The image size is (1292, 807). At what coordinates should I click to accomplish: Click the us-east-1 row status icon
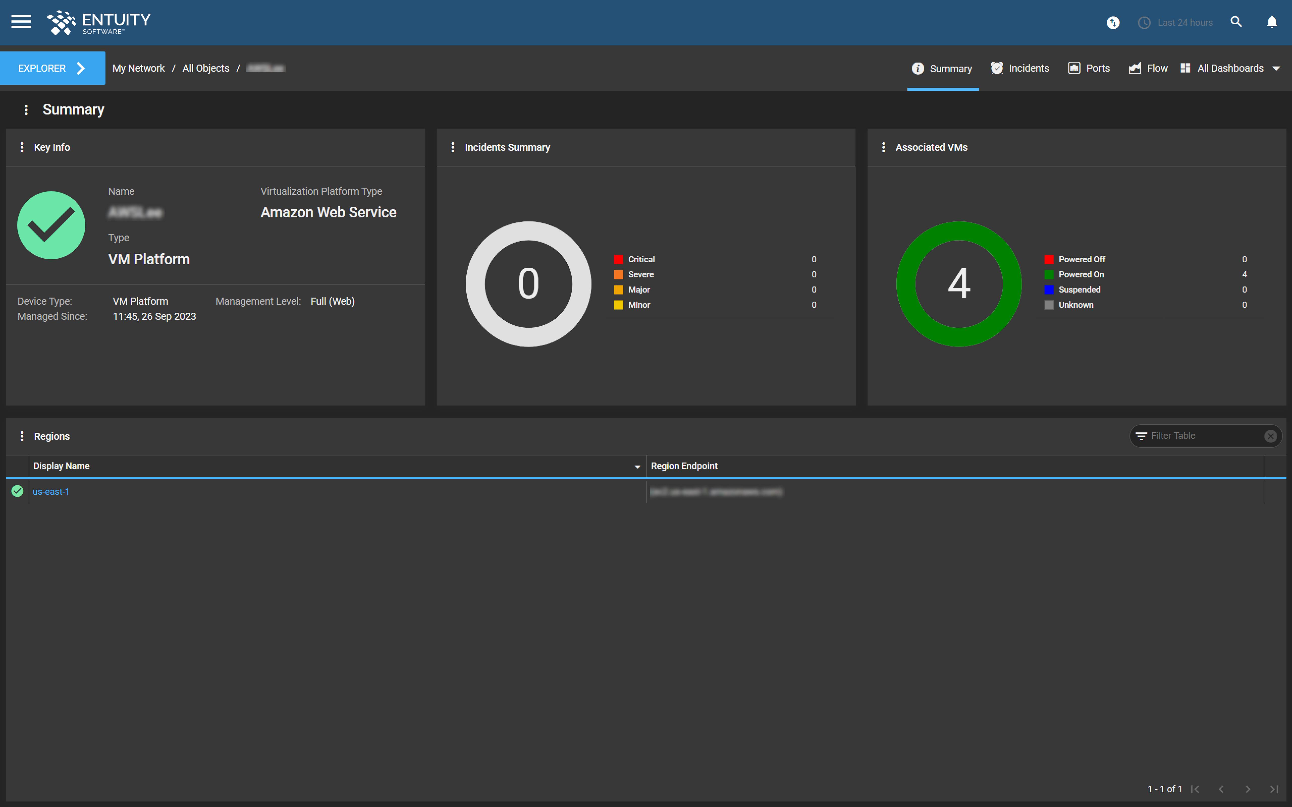(17, 491)
